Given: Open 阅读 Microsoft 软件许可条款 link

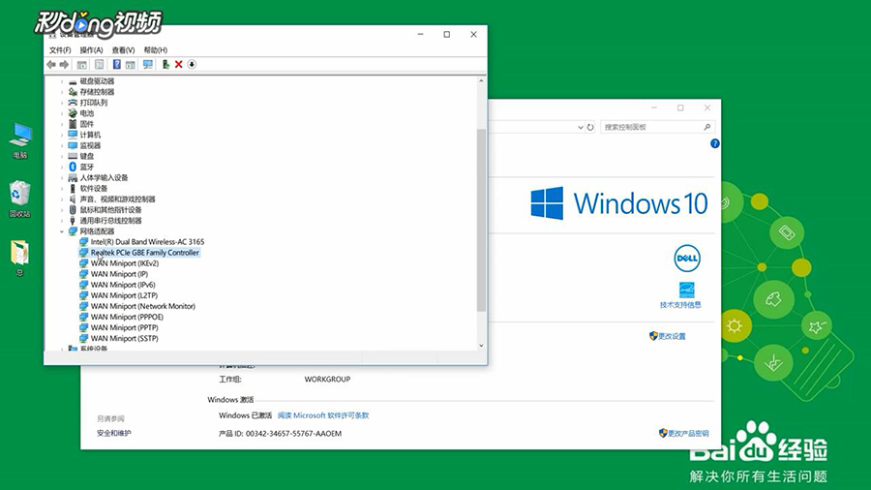Looking at the screenshot, I should pyautogui.click(x=323, y=415).
